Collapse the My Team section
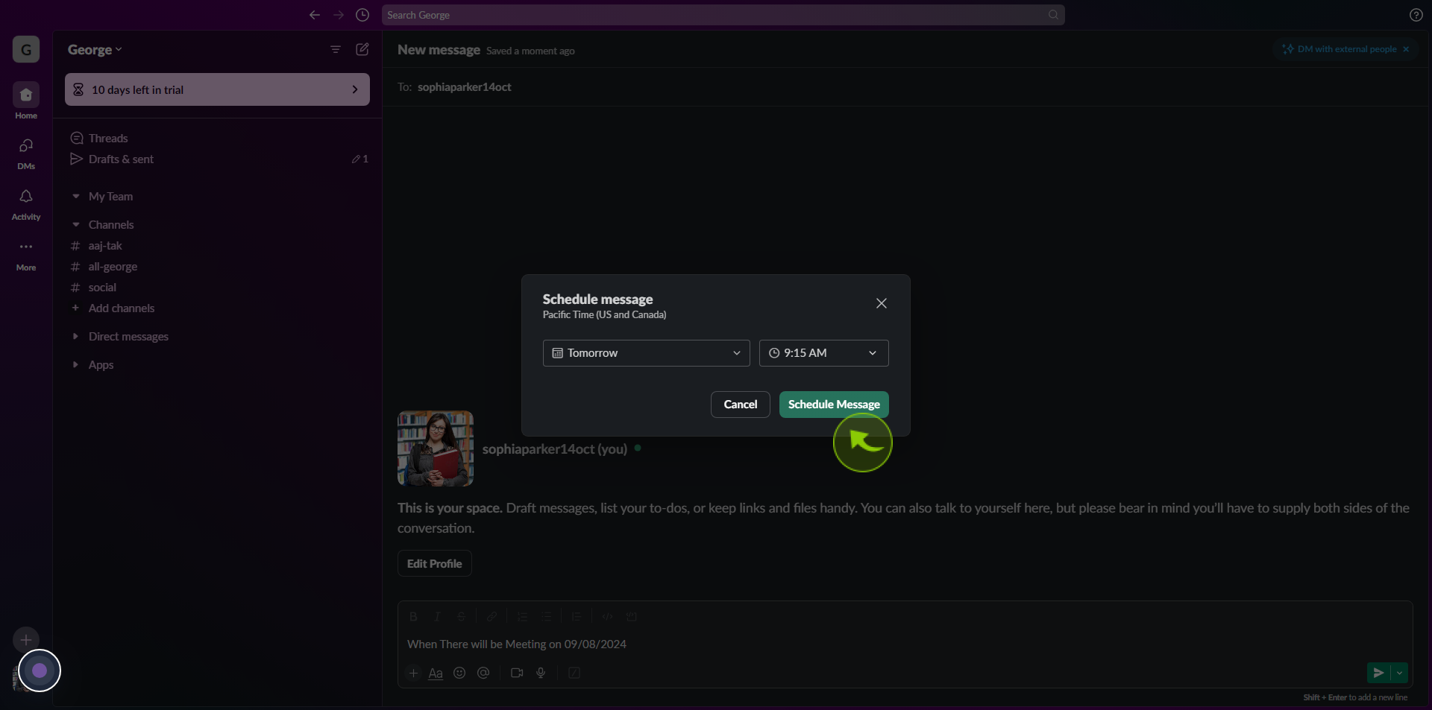The image size is (1432, 710). [x=75, y=197]
